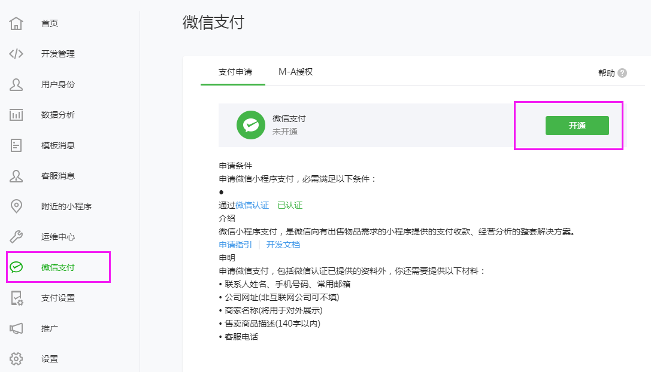
Task: Click the line 商家名称(将用于对外展示)
Action: tap(274, 310)
